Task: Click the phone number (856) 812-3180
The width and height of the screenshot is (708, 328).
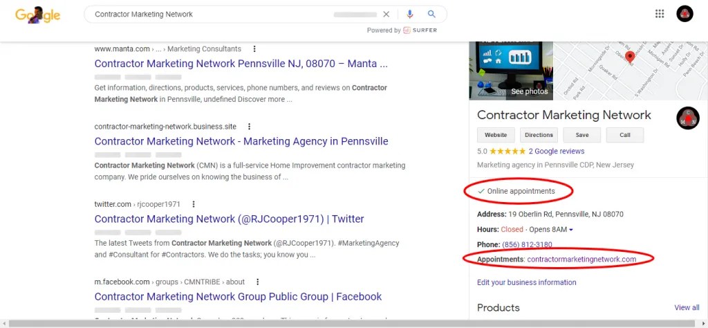Action: click(x=527, y=244)
